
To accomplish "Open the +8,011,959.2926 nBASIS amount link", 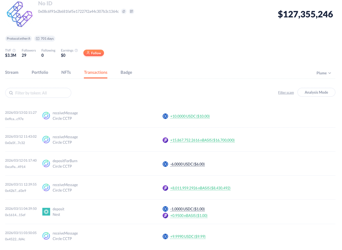I will (x=200, y=188).
